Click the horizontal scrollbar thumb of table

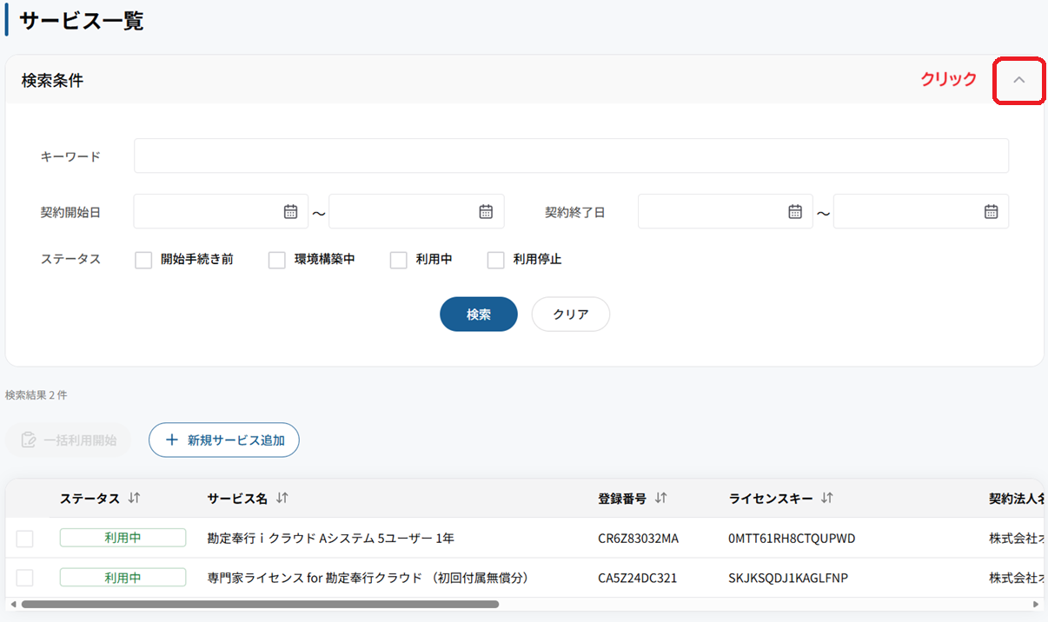point(260,604)
